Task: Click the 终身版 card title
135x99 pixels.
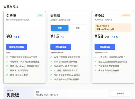Action: coord(99,16)
